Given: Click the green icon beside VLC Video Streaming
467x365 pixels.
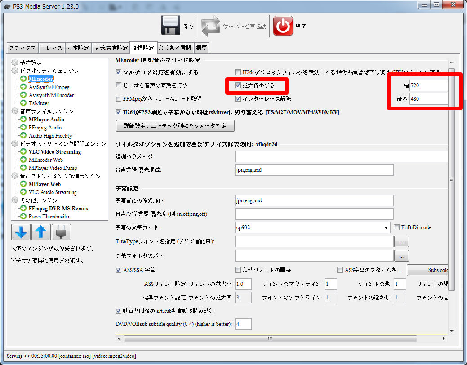Looking at the screenshot, I should click(23, 151).
